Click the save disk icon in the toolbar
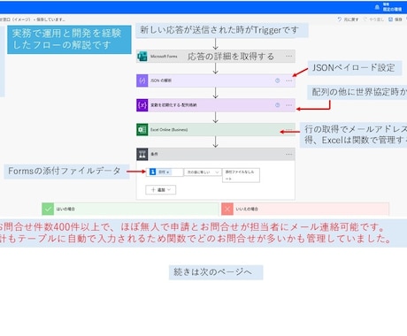Image resolution: width=407 pixels, height=336 pixels. click(x=390, y=19)
